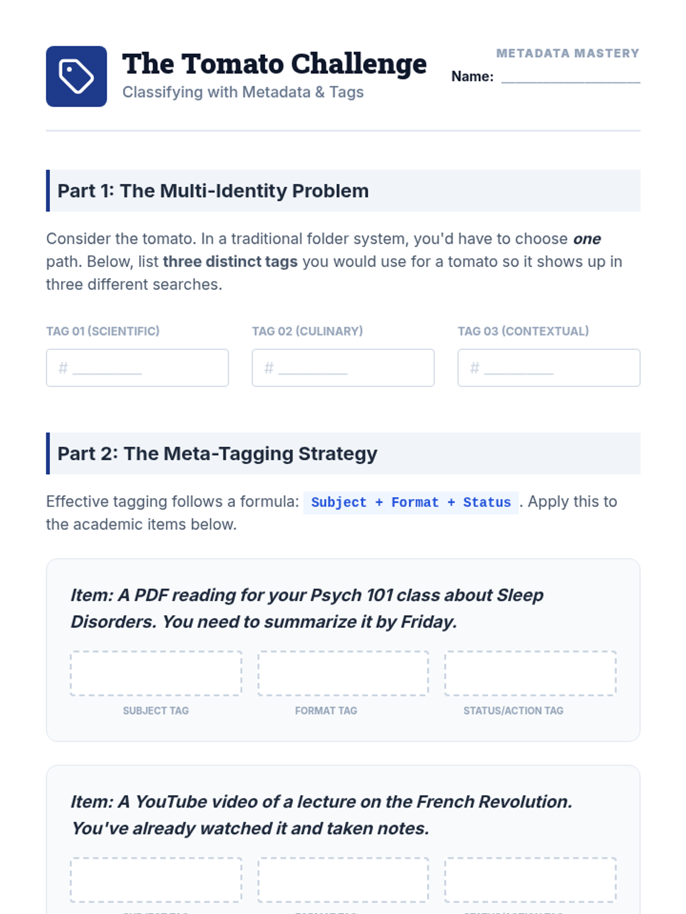
Task: Click the Part 2 Meta-Tagging Strategy heading
Action: [x=217, y=454]
